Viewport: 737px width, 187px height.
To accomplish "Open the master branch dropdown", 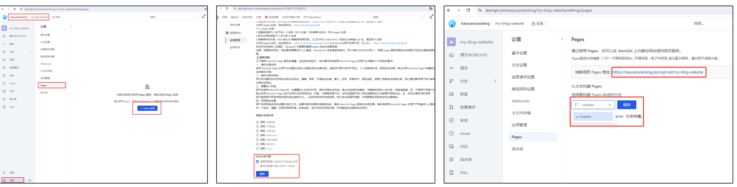I will pyautogui.click(x=593, y=105).
